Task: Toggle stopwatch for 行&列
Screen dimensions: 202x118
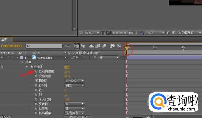Action: [x=36, y=85]
